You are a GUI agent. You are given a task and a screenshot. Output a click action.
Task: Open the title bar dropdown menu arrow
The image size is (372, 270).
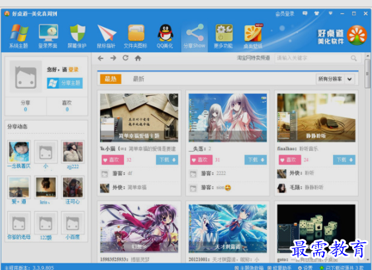point(330,13)
